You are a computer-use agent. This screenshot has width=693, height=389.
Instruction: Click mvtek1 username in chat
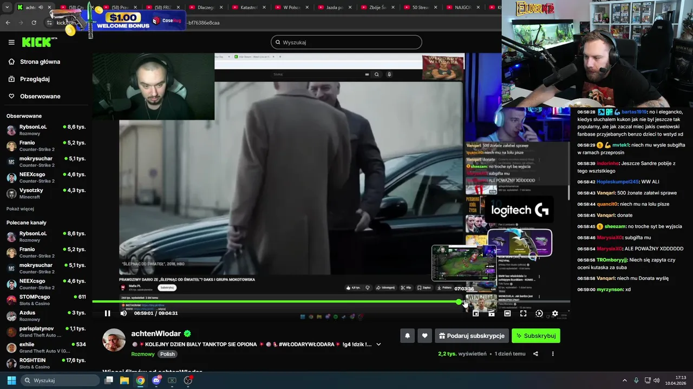620,145
